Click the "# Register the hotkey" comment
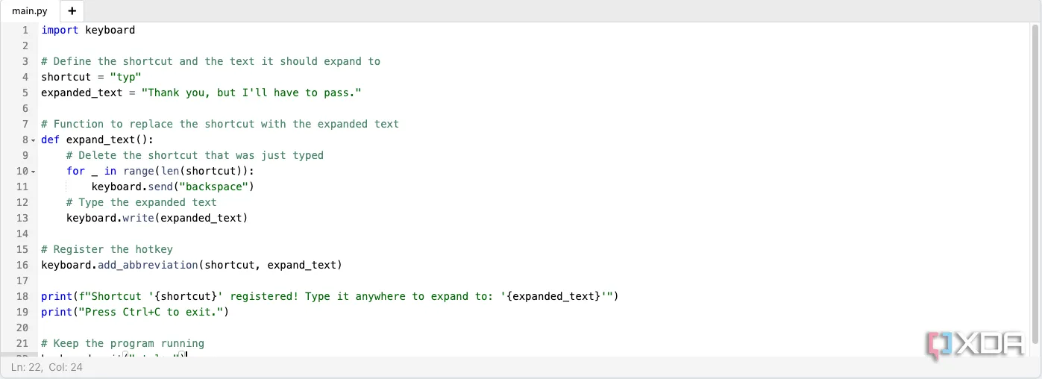 (107, 249)
